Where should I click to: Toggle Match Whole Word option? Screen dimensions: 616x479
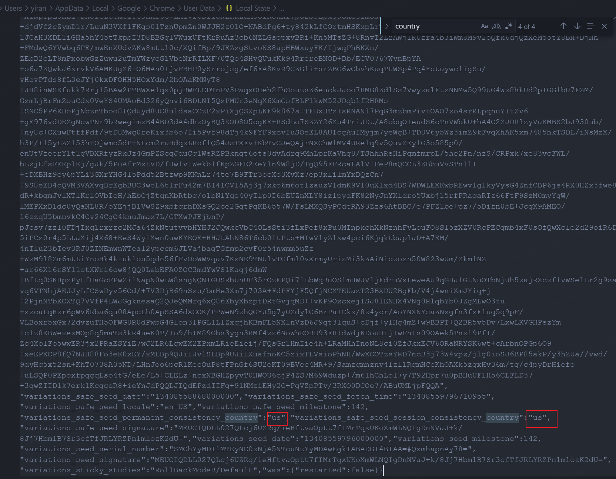point(496,26)
